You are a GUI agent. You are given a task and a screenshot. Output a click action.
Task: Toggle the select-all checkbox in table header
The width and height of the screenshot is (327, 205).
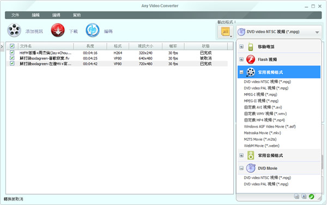click(12, 46)
